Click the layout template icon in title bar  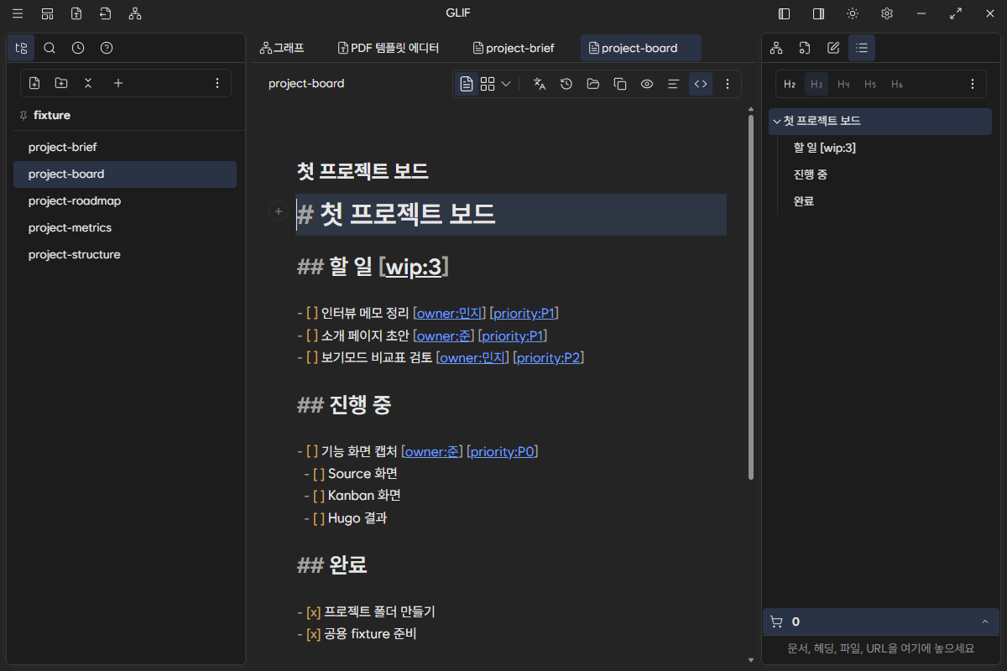47,13
